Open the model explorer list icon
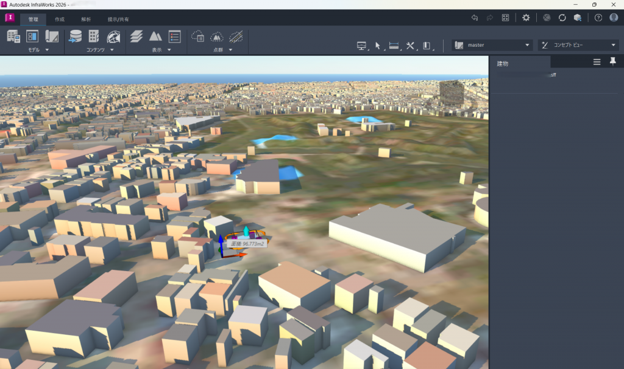This screenshot has width=624, height=369. [174, 36]
